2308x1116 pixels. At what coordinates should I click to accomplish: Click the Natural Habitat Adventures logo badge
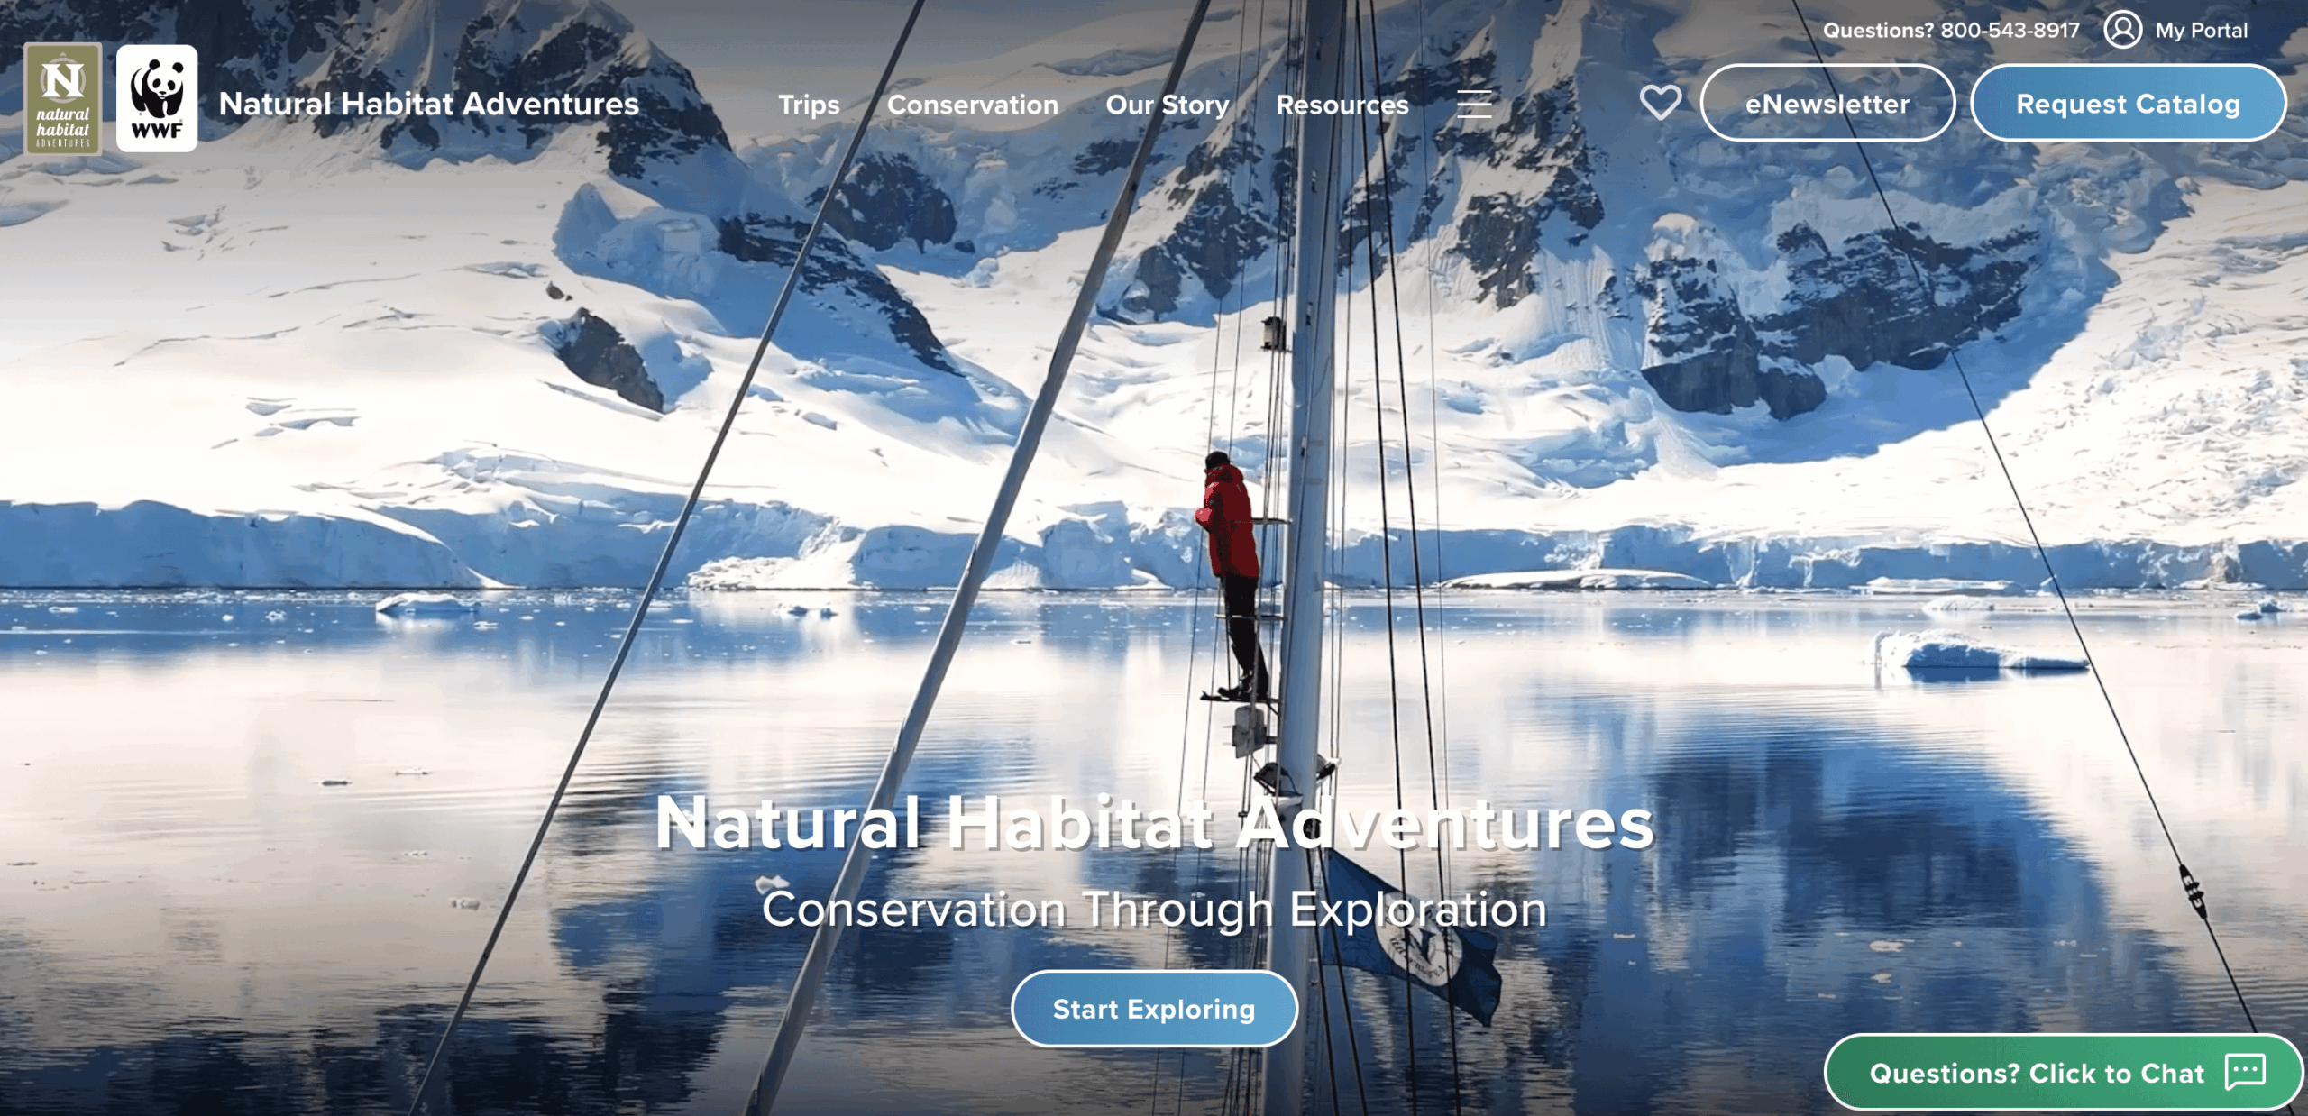[x=63, y=99]
